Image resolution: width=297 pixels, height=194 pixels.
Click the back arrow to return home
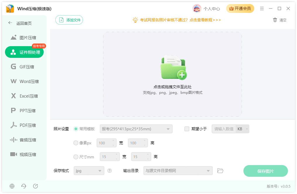(10, 23)
